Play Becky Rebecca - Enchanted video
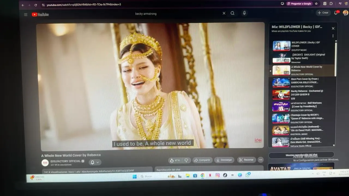The width and height of the screenshot is (349, 196). [x=303, y=94]
